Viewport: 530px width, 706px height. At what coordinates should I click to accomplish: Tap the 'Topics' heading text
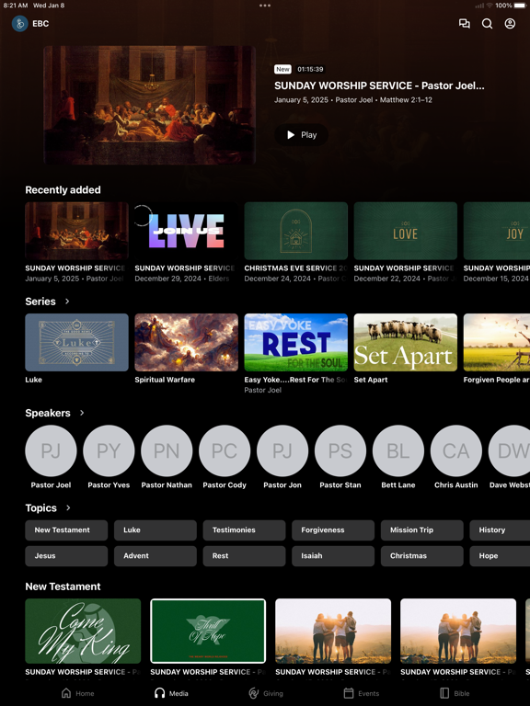(x=40, y=507)
